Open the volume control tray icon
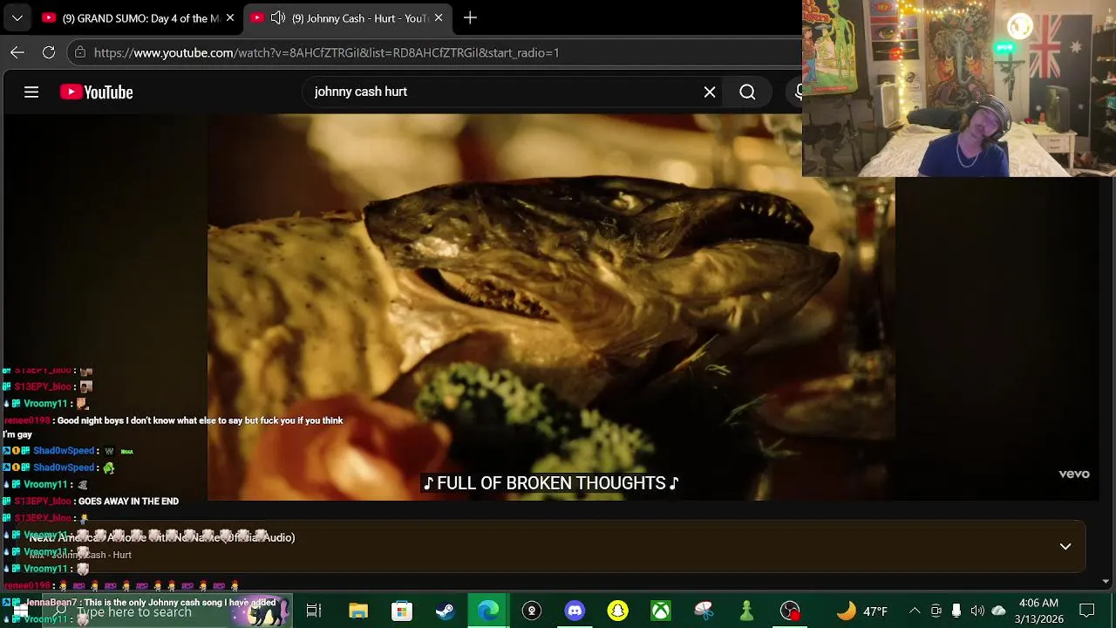 point(977,611)
